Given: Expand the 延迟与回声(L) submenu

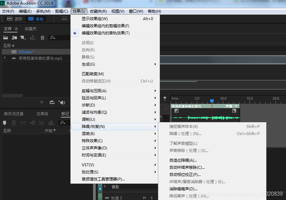Looking at the screenshot, I should (x=115, y=98).
